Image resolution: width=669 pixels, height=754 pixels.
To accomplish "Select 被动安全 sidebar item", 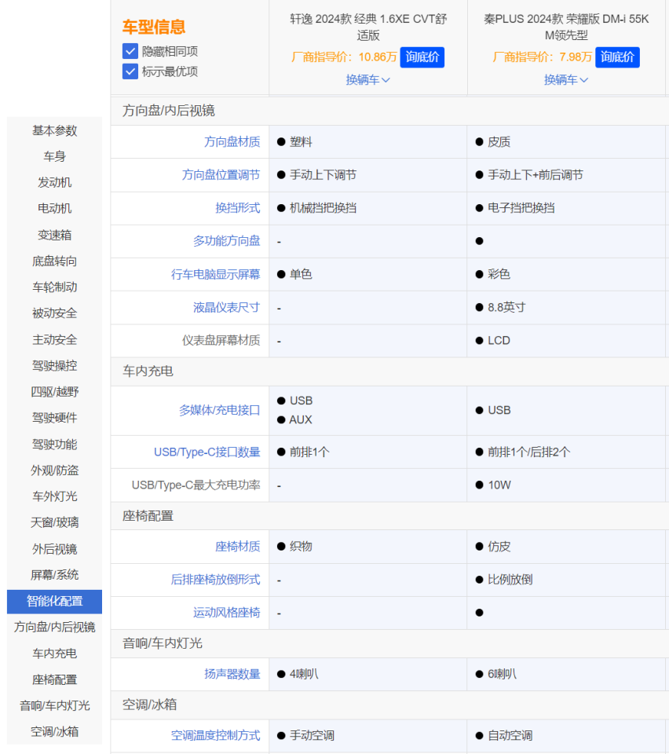I will click(x=54, y=313).
